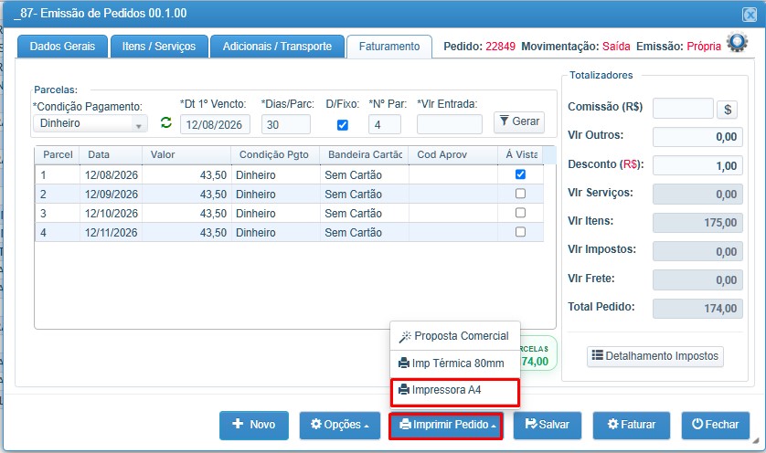Collapse the Imprimir Pedido dropdown button

(446, 426)
